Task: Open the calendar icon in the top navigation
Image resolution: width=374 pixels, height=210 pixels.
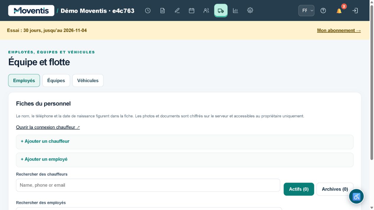Action: [192, 11]
